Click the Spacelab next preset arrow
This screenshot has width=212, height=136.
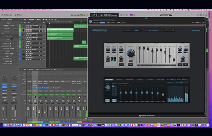point(170,30)
